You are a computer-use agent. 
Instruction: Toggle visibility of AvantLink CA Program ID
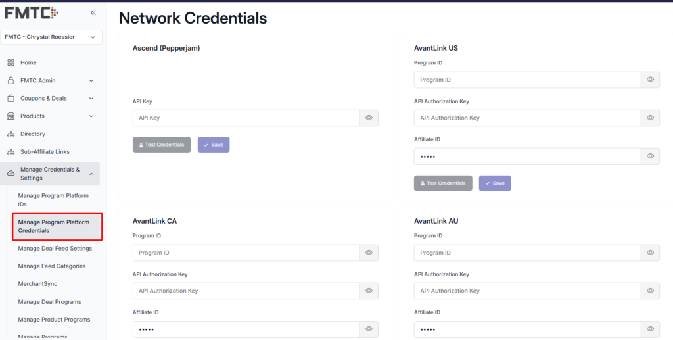pos(369,253)
